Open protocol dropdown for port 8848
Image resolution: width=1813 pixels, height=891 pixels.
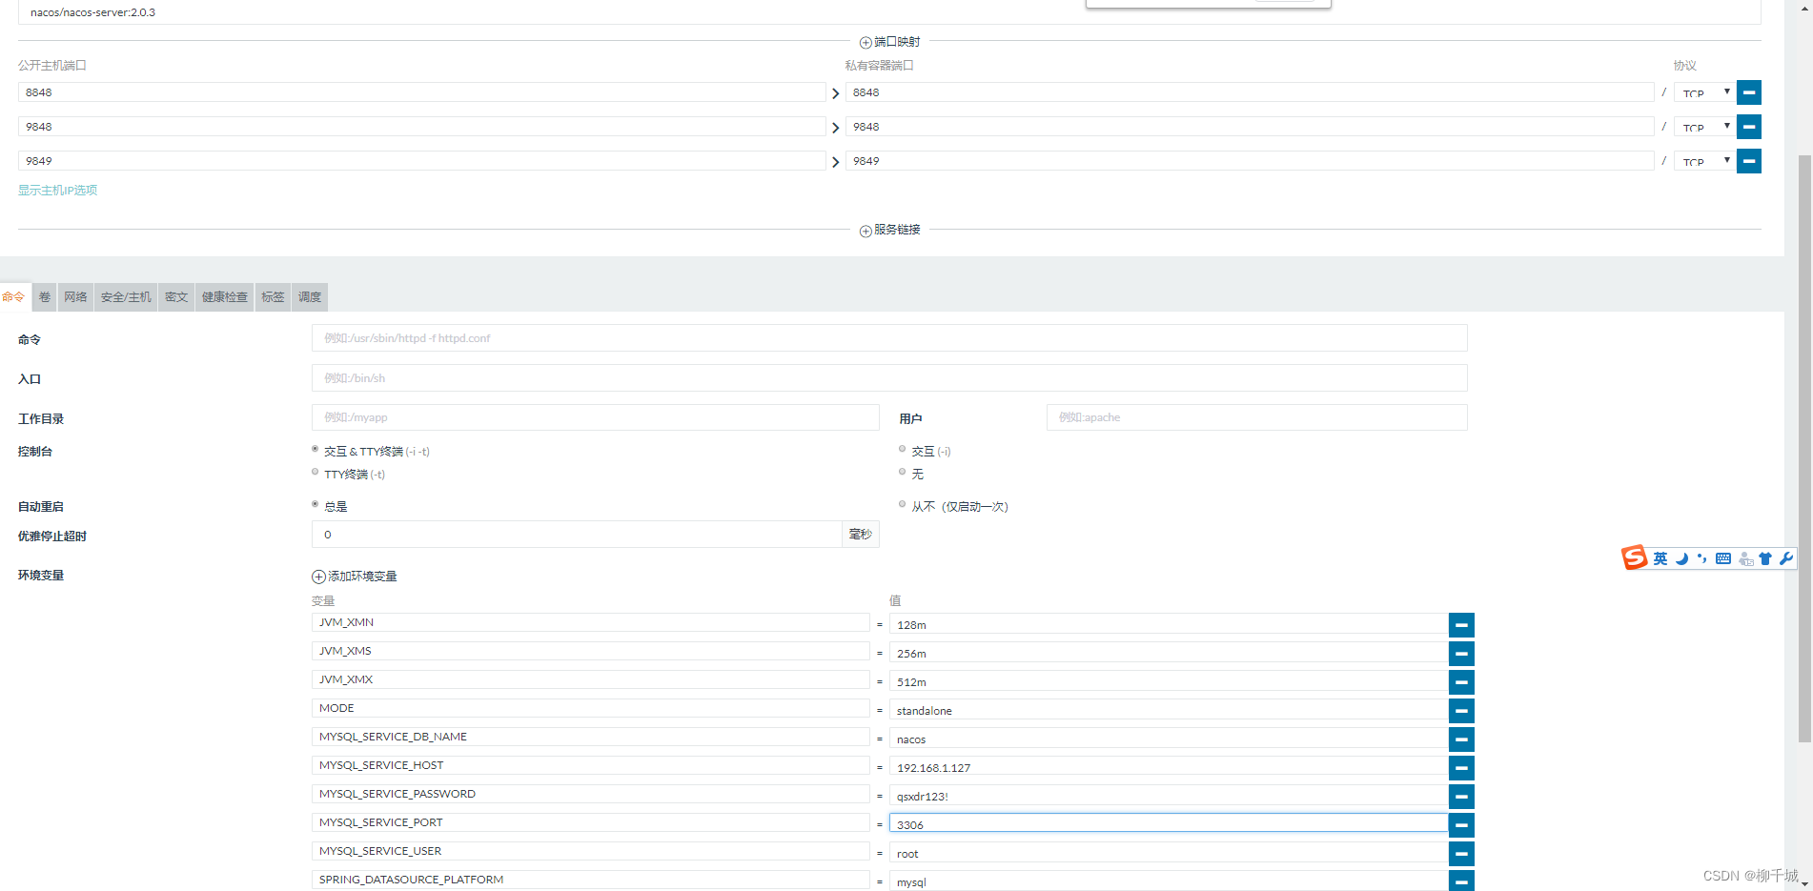pos(1704,92)
